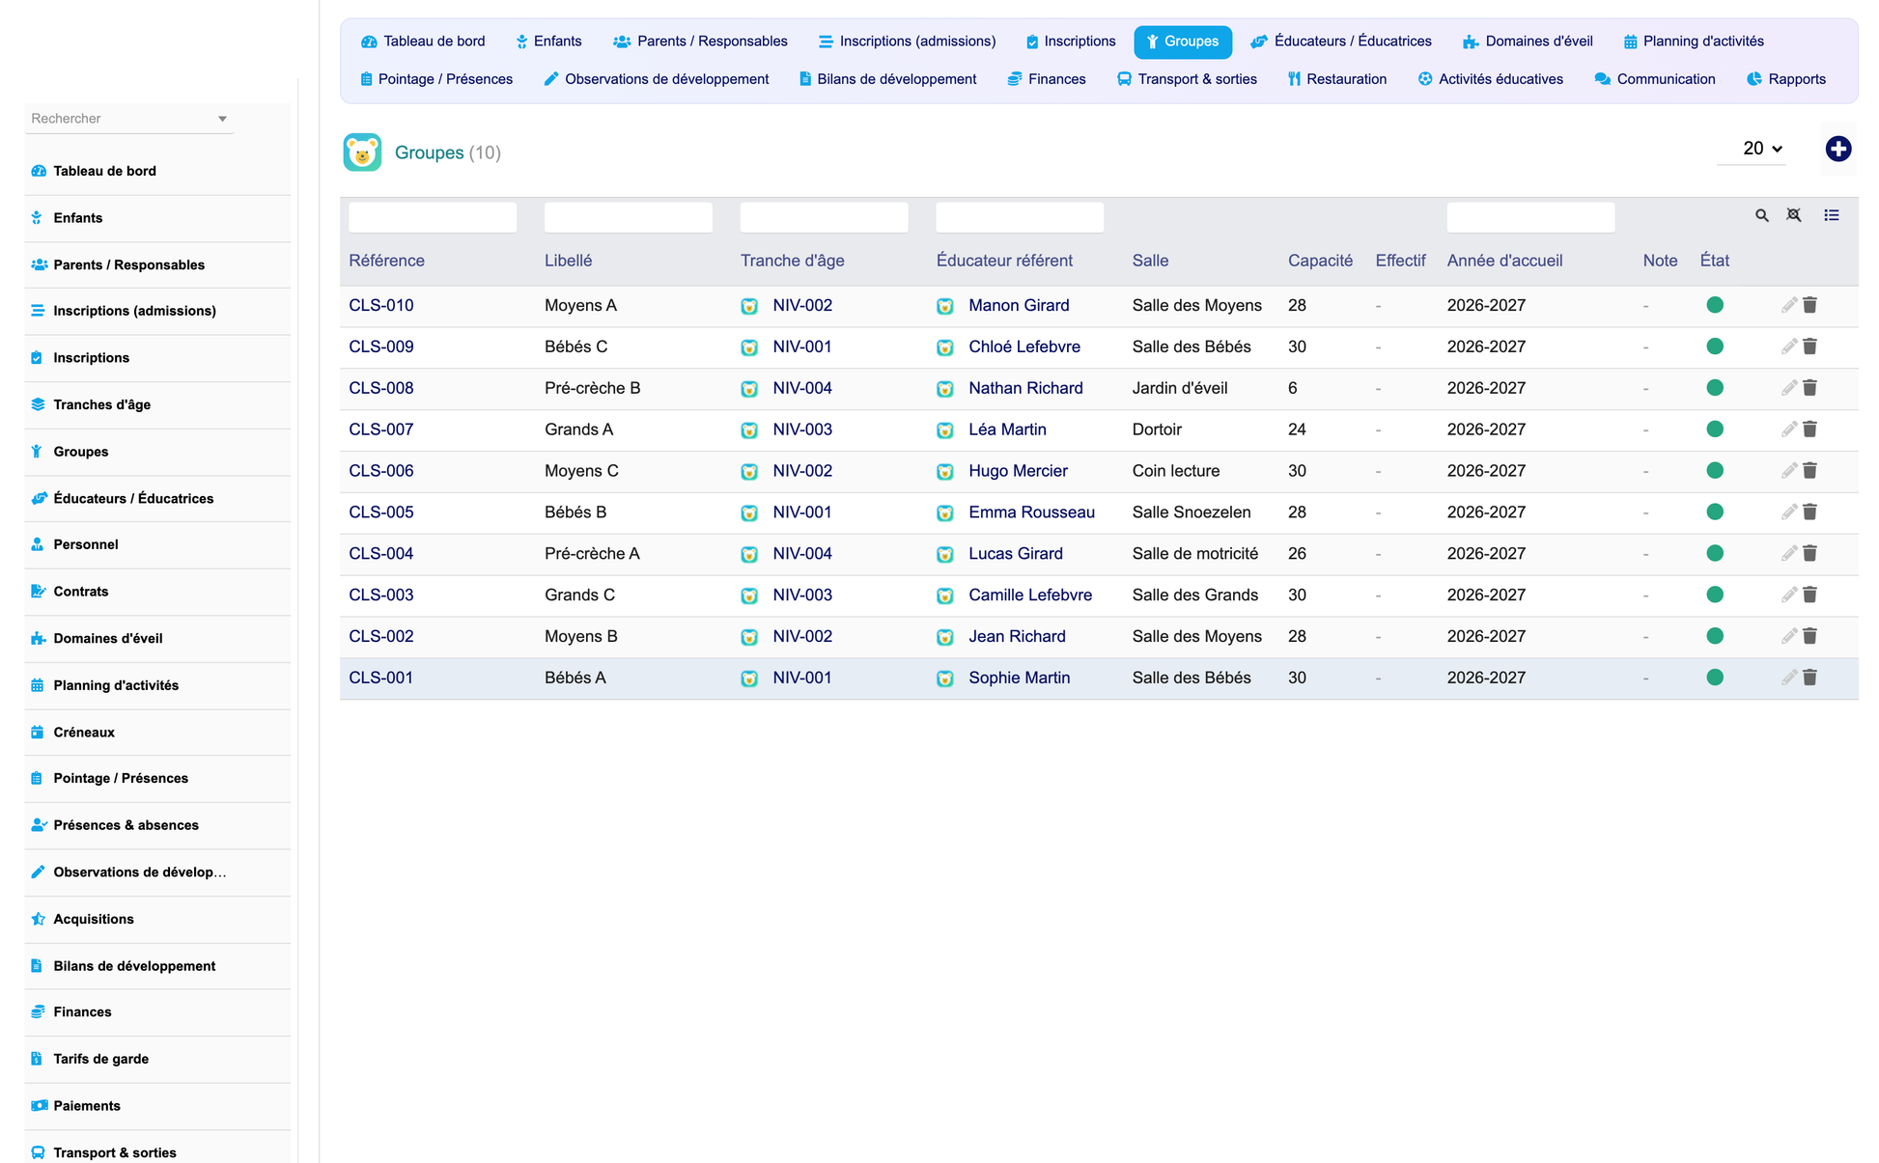Delete CLS-001 using the trash icon
1879x1163 pixels.
click(x=1809, y=678)
